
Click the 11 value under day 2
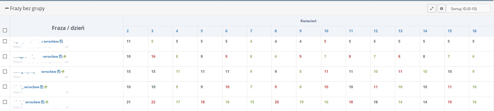coord(128,41)
